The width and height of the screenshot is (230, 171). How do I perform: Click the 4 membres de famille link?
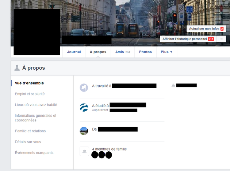click(x=109, y=149)
